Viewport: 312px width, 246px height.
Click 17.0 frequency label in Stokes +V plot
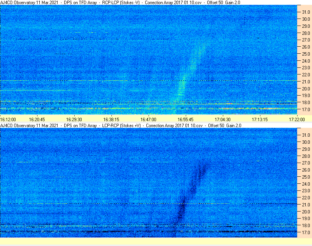306,232
